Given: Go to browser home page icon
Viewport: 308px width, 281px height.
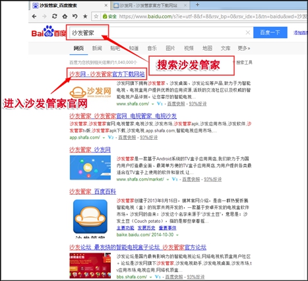Looking at the screenshot, I should tap(65, 16).
